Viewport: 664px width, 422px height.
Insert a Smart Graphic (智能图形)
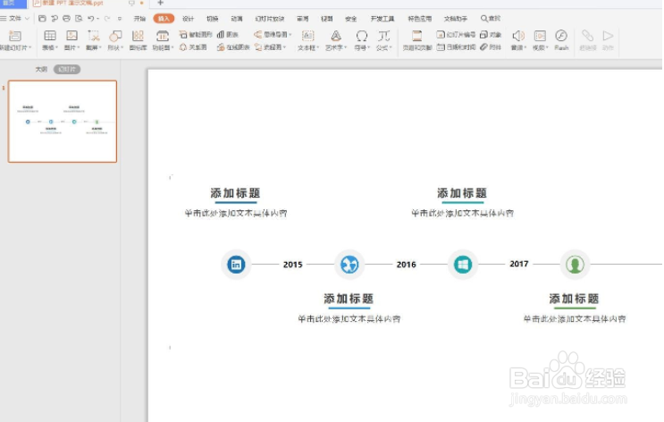click(195, 34)
